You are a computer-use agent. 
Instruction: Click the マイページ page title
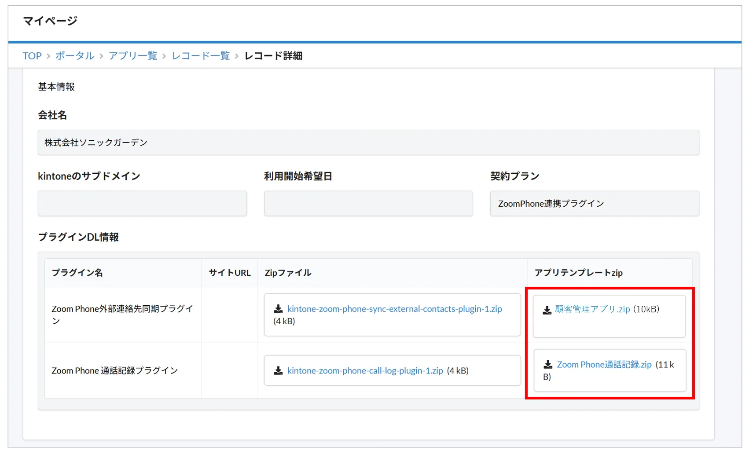tap(50, 21)
